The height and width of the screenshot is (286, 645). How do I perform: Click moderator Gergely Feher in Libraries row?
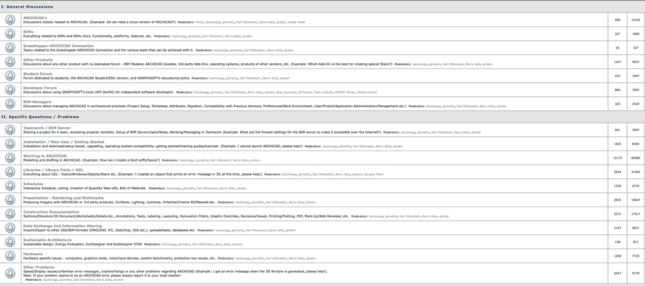coord(374,174)
